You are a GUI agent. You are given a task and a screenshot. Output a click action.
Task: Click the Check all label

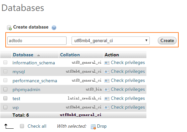[37, 126]
